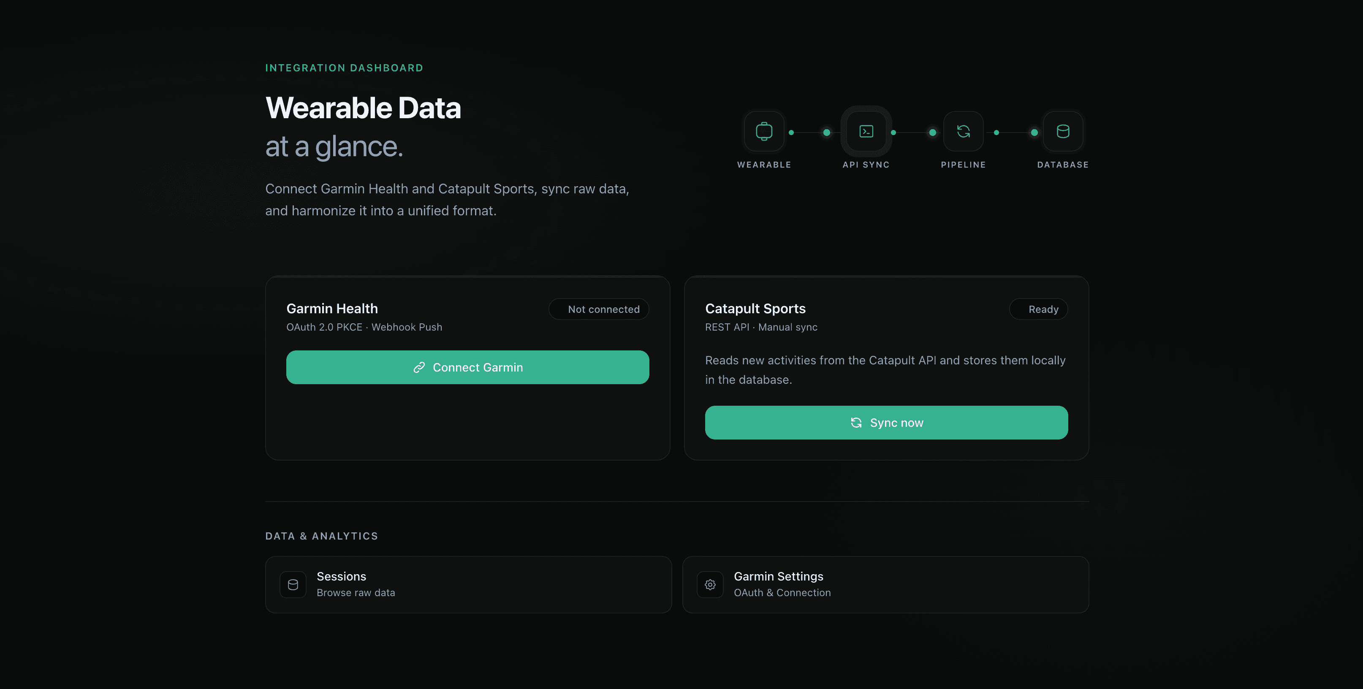Click Sync now for Catapult Sports
The image size is (1363, 689).
click(x=886, y=422)
